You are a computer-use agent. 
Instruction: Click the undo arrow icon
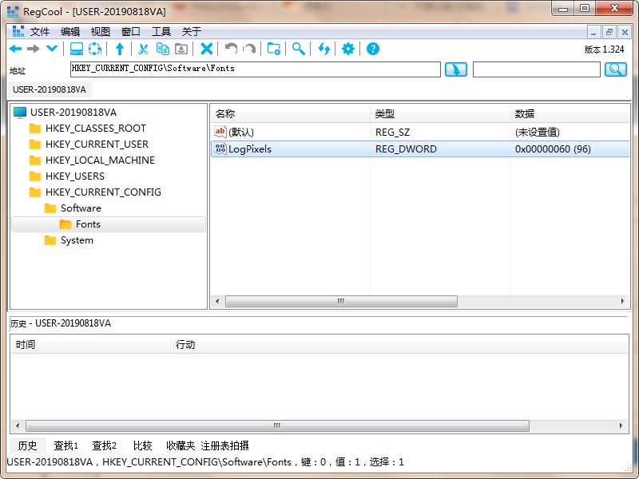(231, 49)
